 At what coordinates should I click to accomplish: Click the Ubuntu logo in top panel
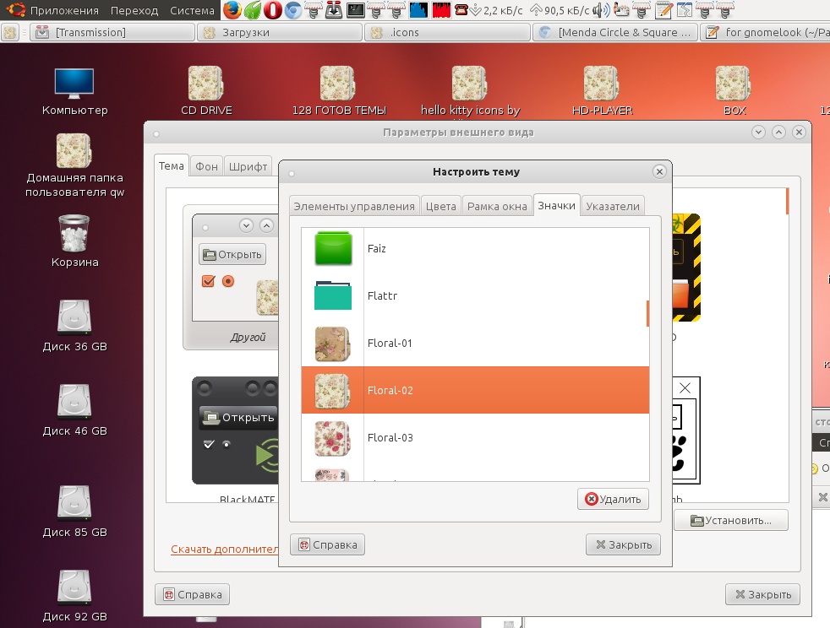15,9
